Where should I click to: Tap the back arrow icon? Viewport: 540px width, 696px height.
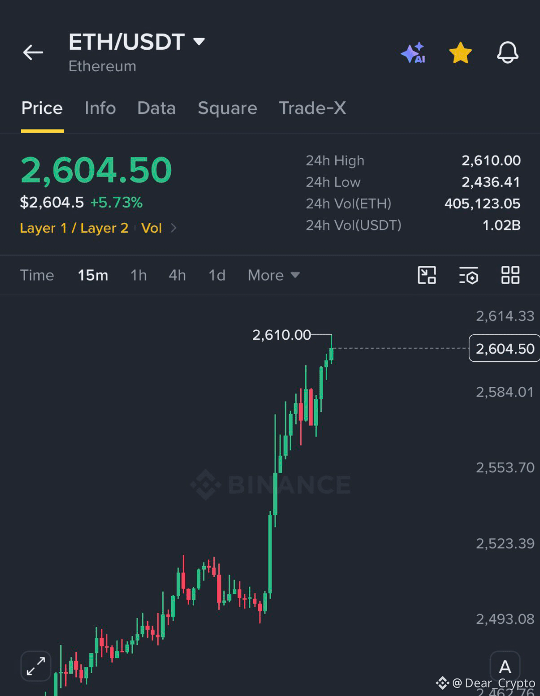(x=33, y=52)
